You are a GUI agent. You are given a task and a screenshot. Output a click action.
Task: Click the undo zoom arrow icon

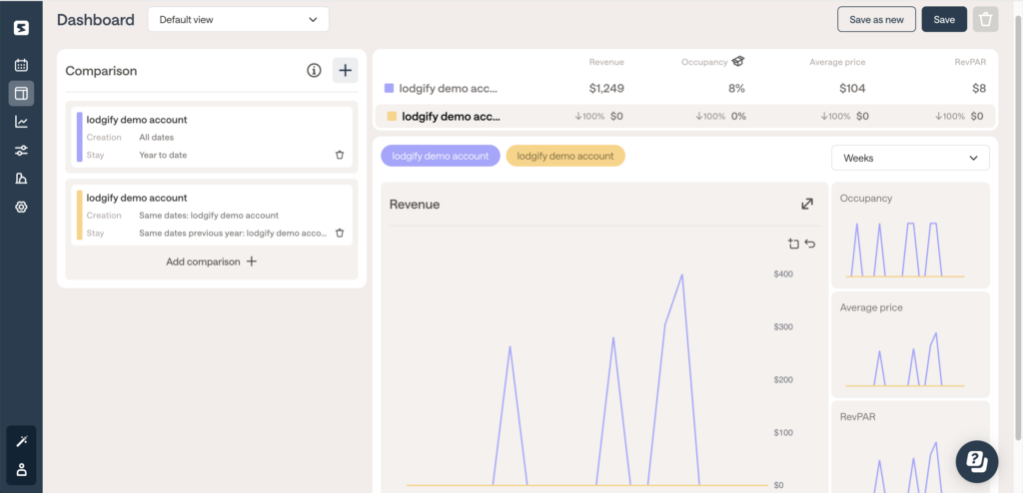coord(810,244)
